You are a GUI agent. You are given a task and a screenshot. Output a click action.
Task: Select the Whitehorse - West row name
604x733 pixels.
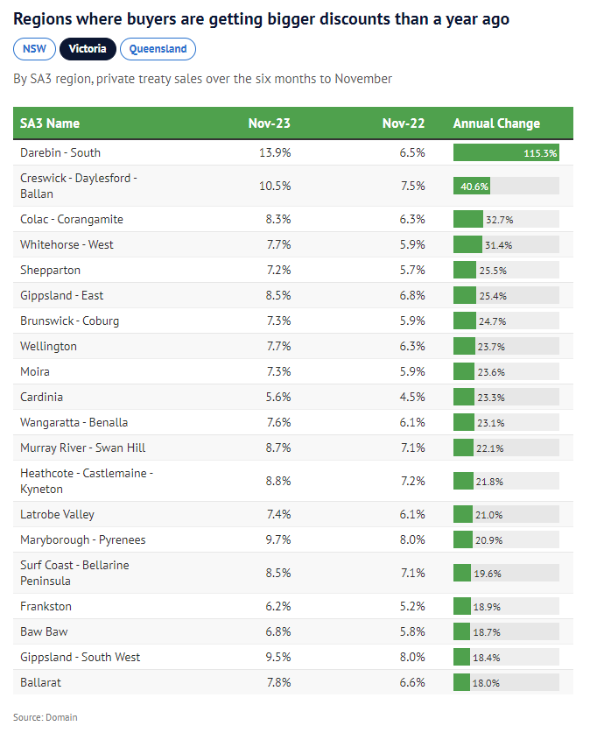(67, 244)
